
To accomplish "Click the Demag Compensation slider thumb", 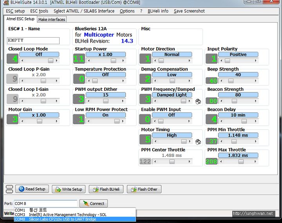I will pos(172,81).
